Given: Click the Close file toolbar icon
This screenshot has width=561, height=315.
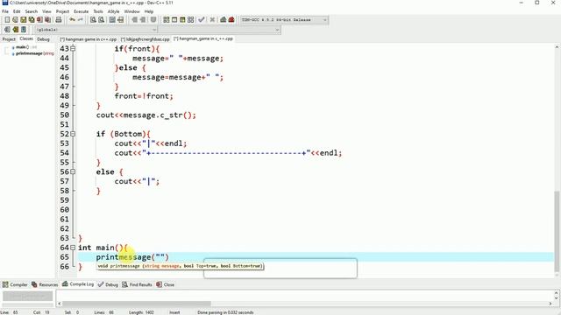Looking at the screenshot, I should pos(39,20).
